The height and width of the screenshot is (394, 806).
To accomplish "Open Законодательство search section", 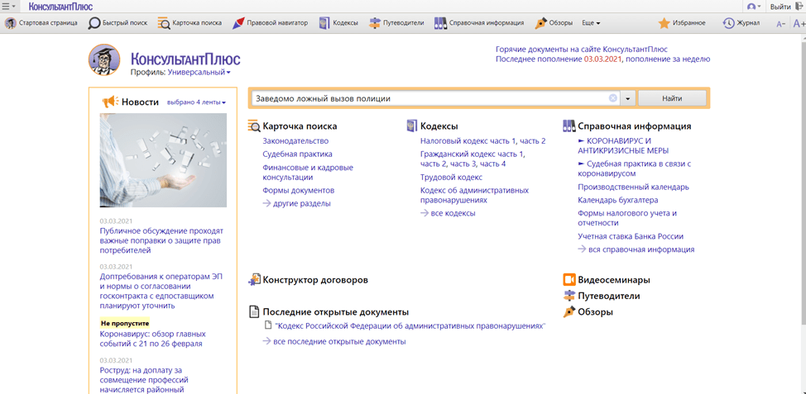I will (x=295, y=140).
